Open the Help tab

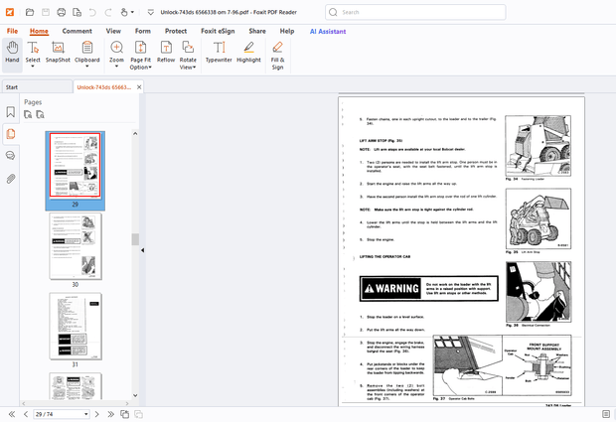[x=287, y=31]
